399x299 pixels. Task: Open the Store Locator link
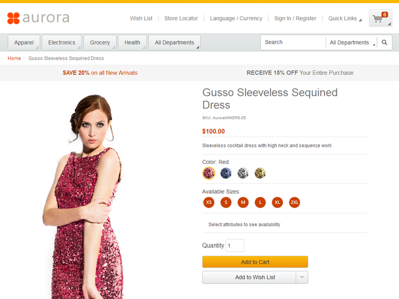[181, 18]
